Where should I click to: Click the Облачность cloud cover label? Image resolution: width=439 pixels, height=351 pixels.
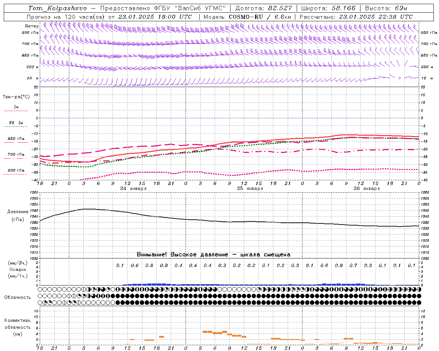pyautogui.click(x=17, y=297)
